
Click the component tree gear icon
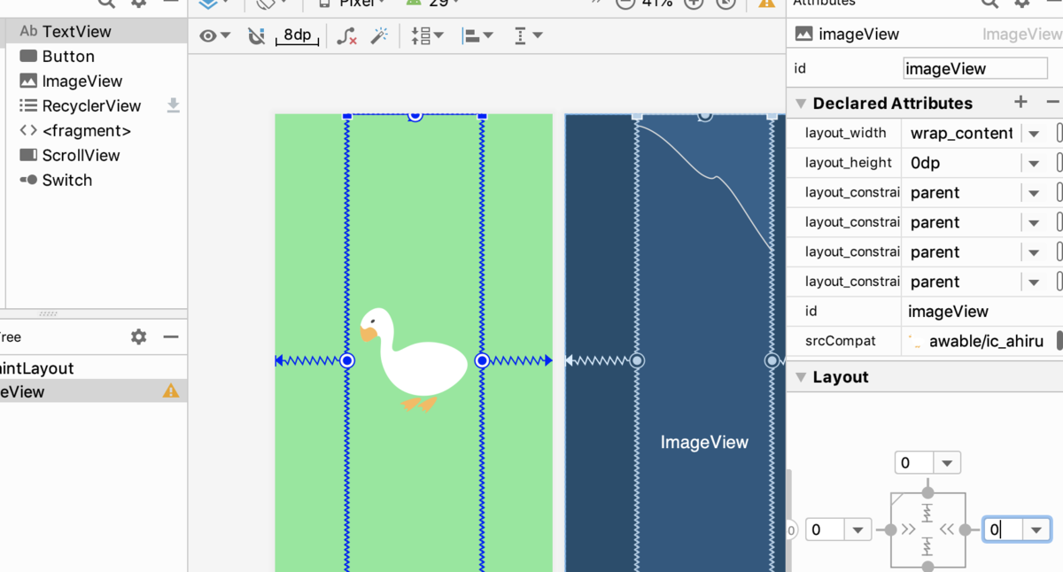click(x=139, y=336)
